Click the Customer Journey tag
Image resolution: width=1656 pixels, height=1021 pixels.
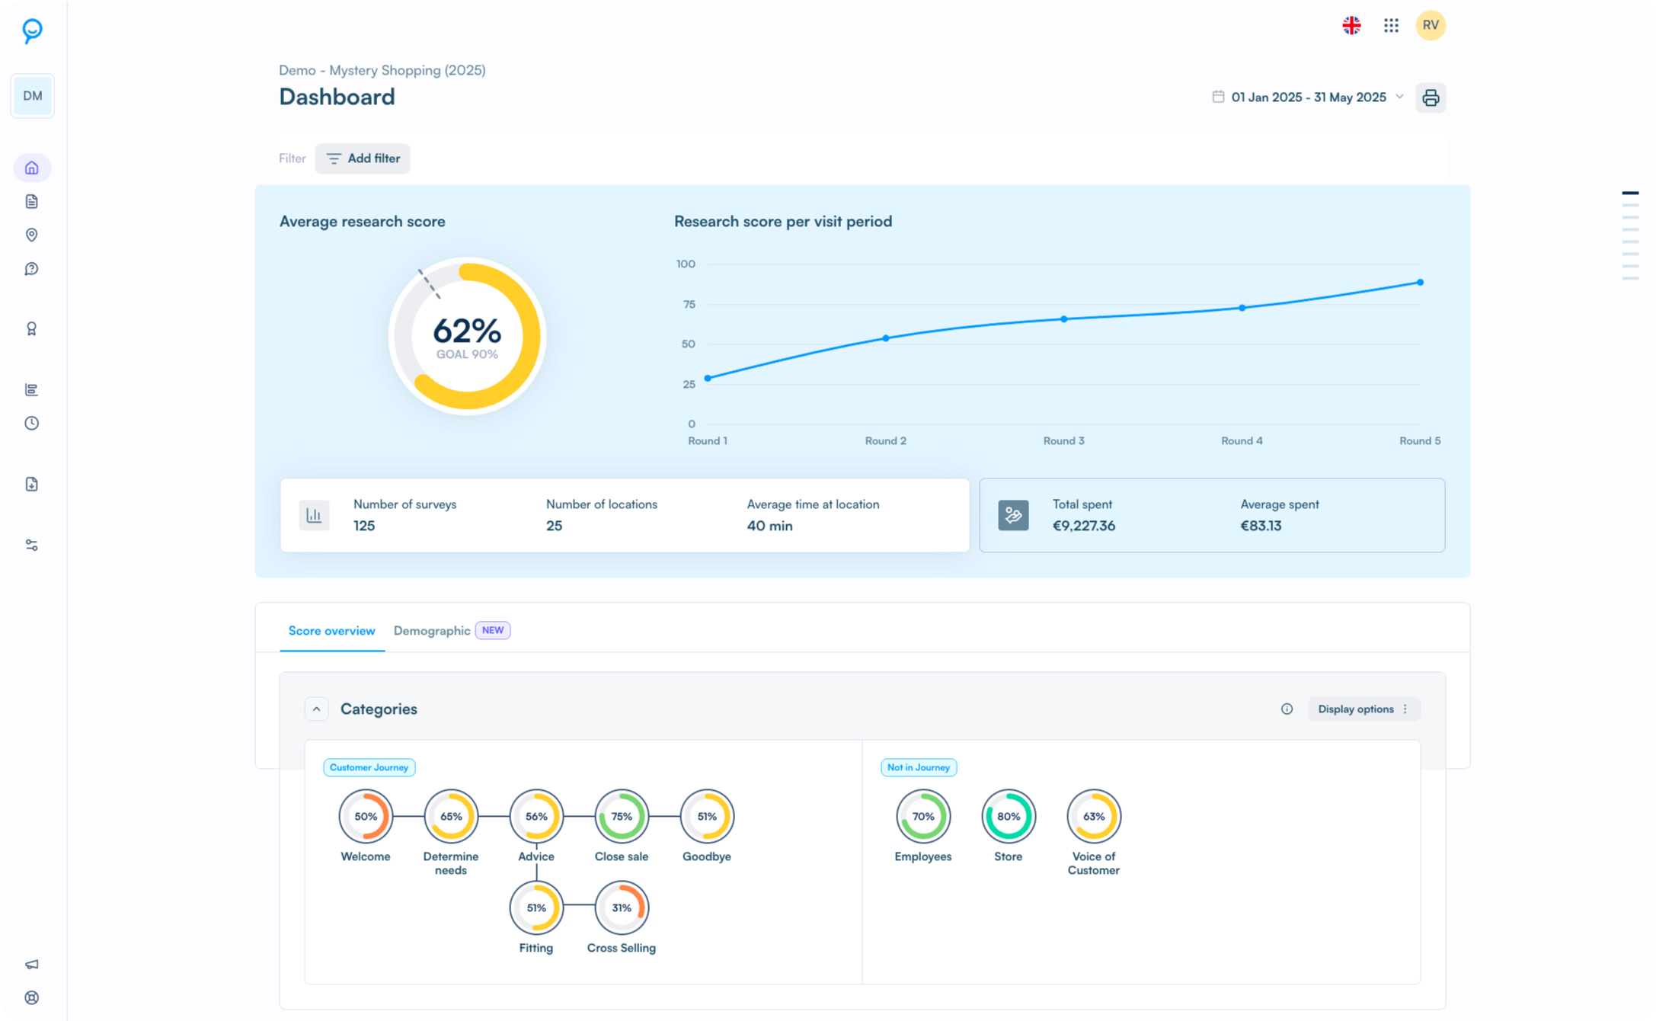(x=369, y=767)
